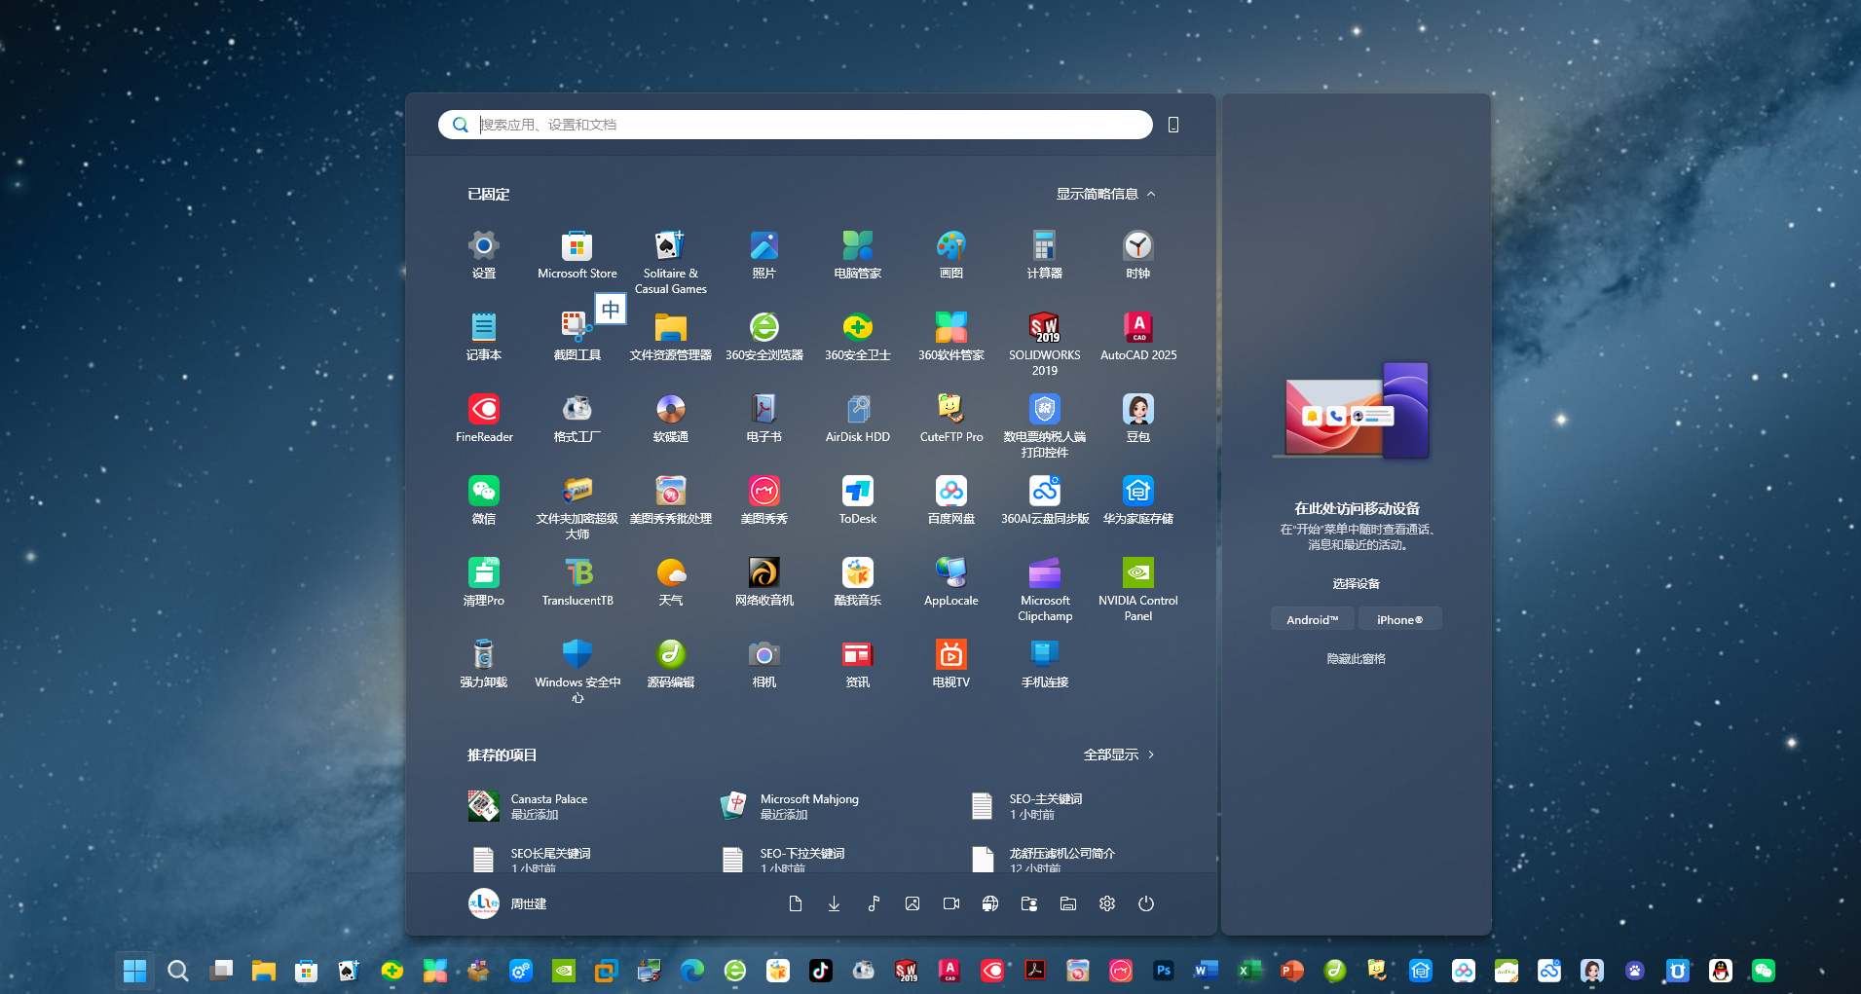Image resolution: width=1861 pixels, height=994 pixels.
Task: Launch FineReader from the Start menu
Action: (x=484, y=419)
